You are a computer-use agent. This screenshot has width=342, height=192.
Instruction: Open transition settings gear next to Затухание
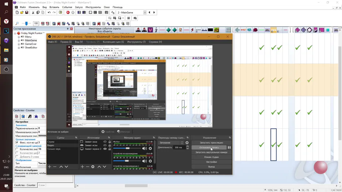tap(187, 143)
